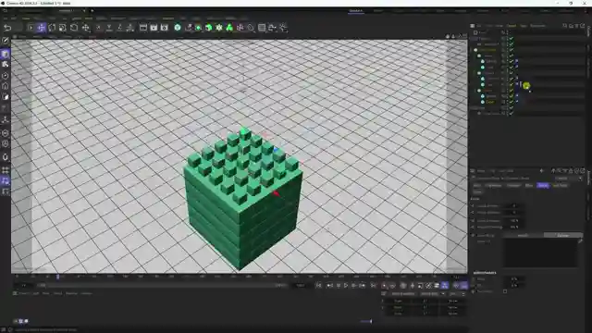Click the lighter right-hand button above the list box

tap(563, 235)
